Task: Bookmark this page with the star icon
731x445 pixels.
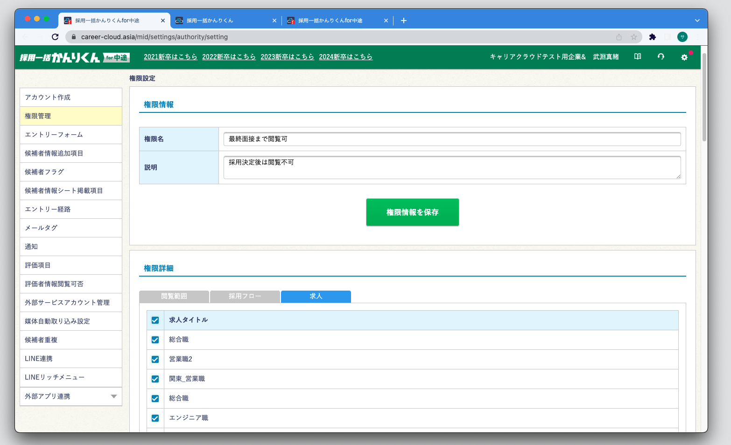Action: click(633, 37)
